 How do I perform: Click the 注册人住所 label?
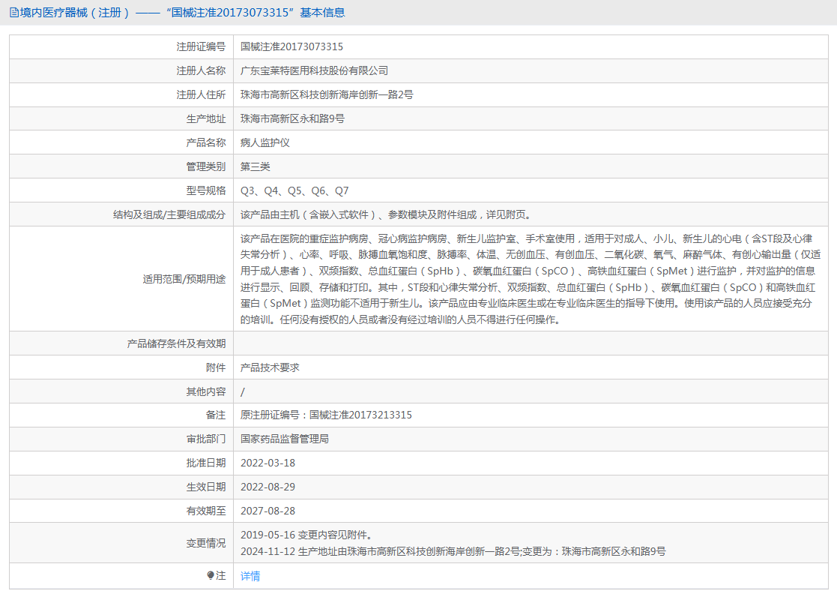tap(201, 95)
